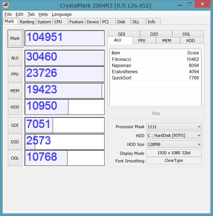Maximize the CrystalMark window
The height and width of the screenshot is (216, 213).
(x=189, y=4)
